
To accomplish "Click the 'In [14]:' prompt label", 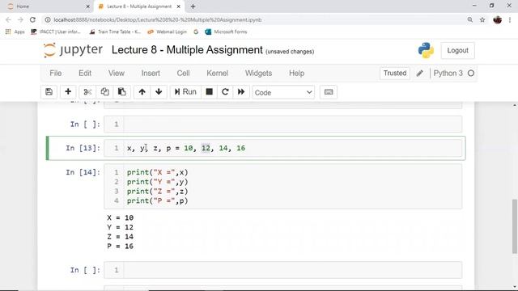I will [83, 172].
